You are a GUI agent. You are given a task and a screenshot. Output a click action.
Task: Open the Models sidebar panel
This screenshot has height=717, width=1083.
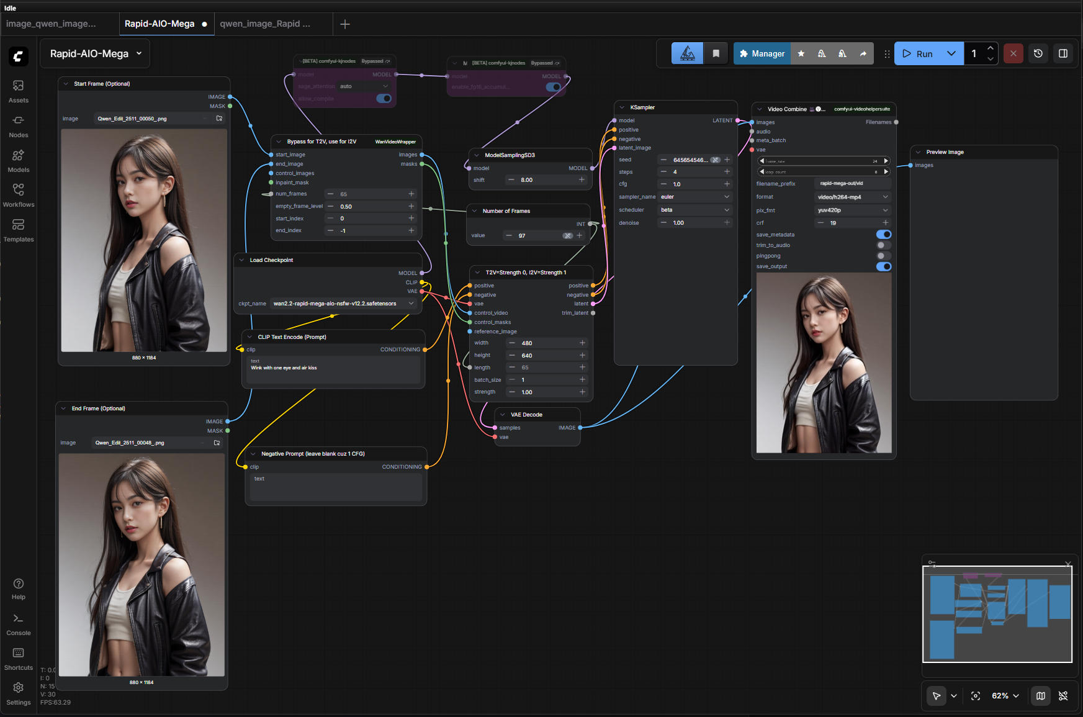pyautogui.click(x=18, y=160)
